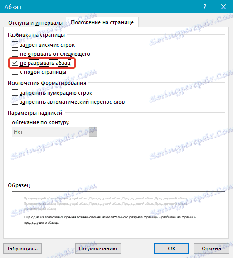Uncheck не разрывать абзац checkbox
This screenshot has height=258, width=233.
[x=15, y=63]
